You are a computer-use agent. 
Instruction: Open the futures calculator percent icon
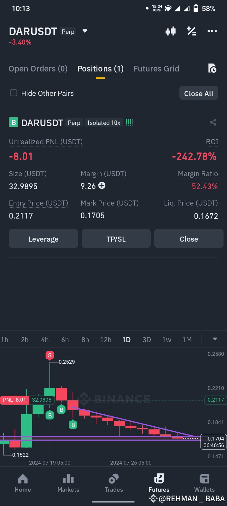[x=191, y=31]
